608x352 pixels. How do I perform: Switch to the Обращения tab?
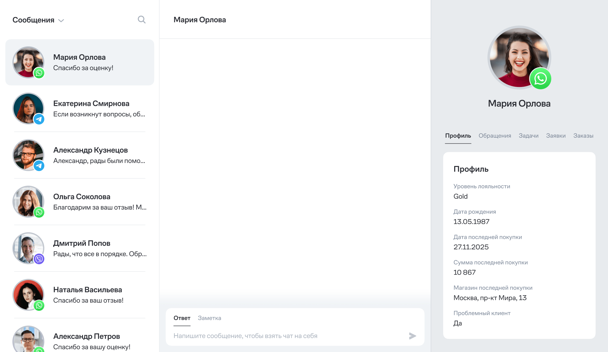pos(495,136)
